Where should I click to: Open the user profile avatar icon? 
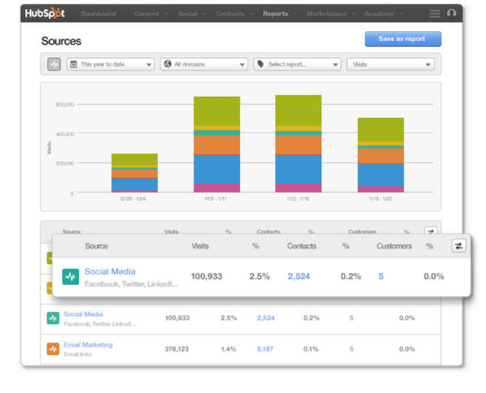point(451,13)
